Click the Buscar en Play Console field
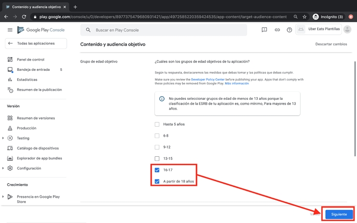 166,30
